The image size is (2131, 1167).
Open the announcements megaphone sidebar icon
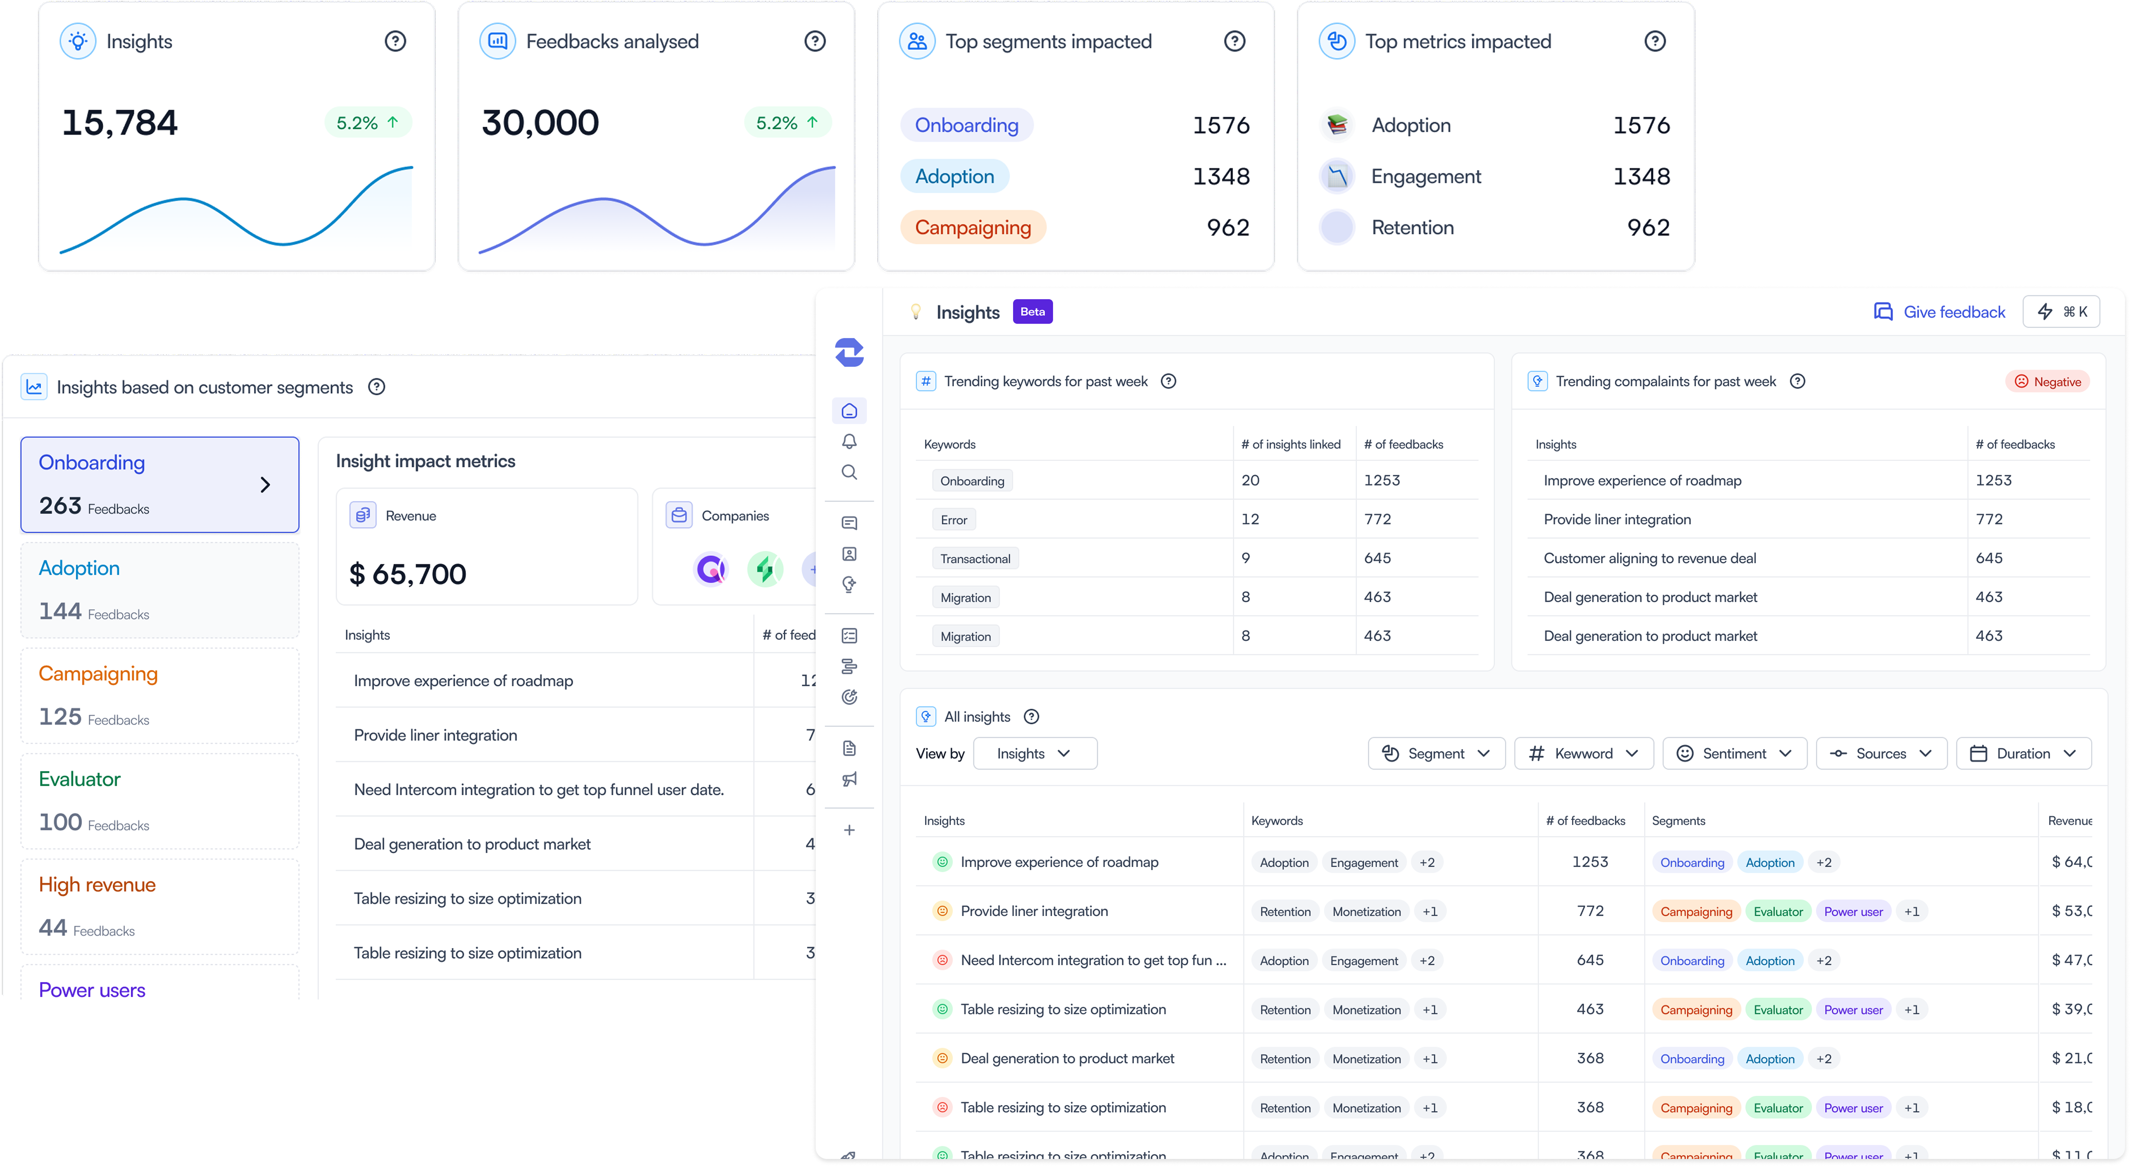849,779
